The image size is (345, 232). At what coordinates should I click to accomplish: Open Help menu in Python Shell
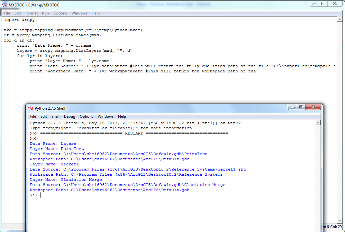click(122, 116)
